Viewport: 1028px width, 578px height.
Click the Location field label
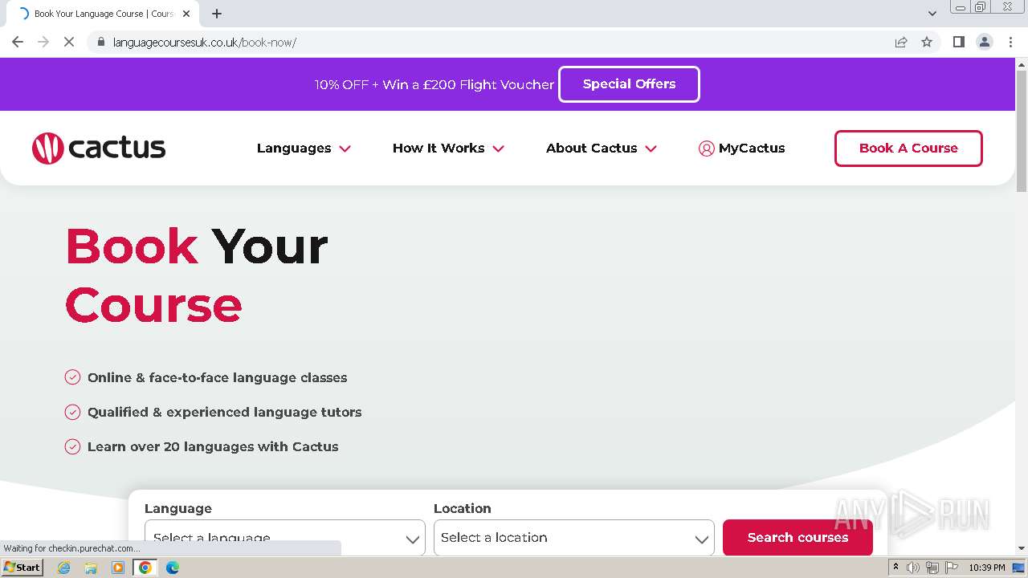(x=463, y=508)
